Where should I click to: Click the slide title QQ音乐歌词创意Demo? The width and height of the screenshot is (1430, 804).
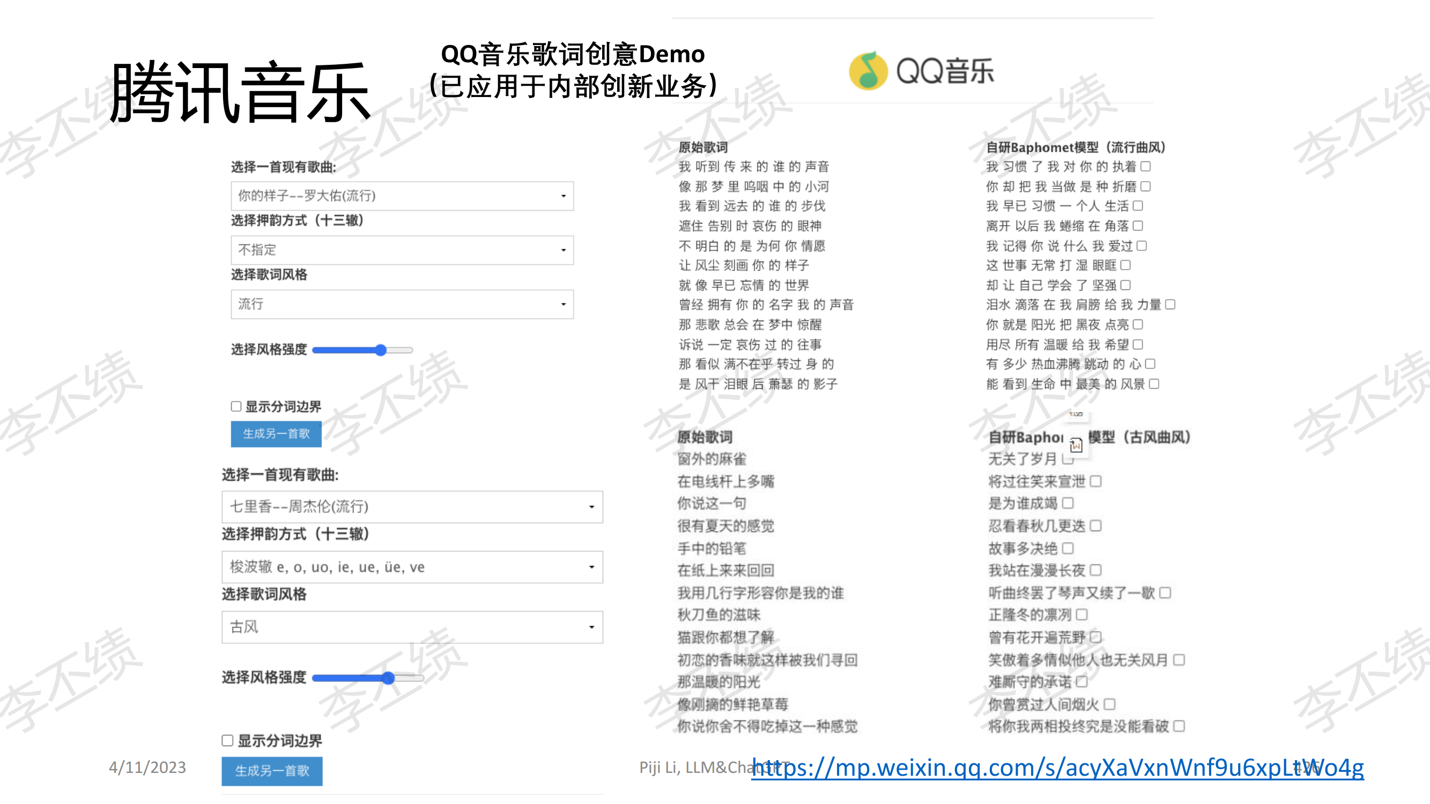point(572,54)
